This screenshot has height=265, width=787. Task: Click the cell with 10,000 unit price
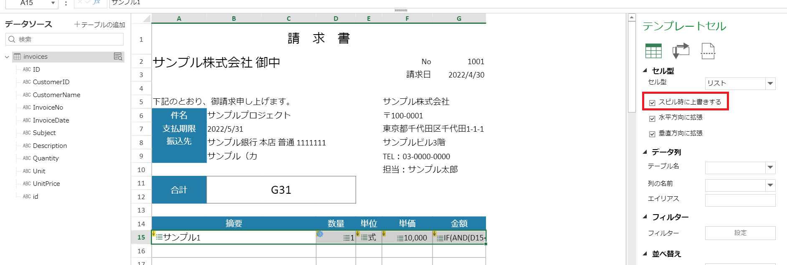407,237
